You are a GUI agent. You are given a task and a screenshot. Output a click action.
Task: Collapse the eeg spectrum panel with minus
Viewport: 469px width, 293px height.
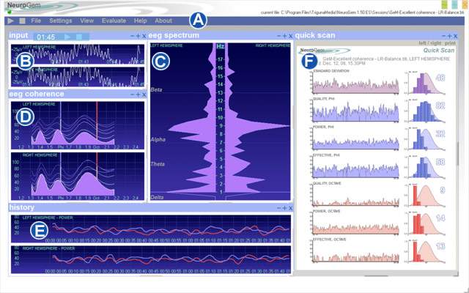(x=278, y=36)
